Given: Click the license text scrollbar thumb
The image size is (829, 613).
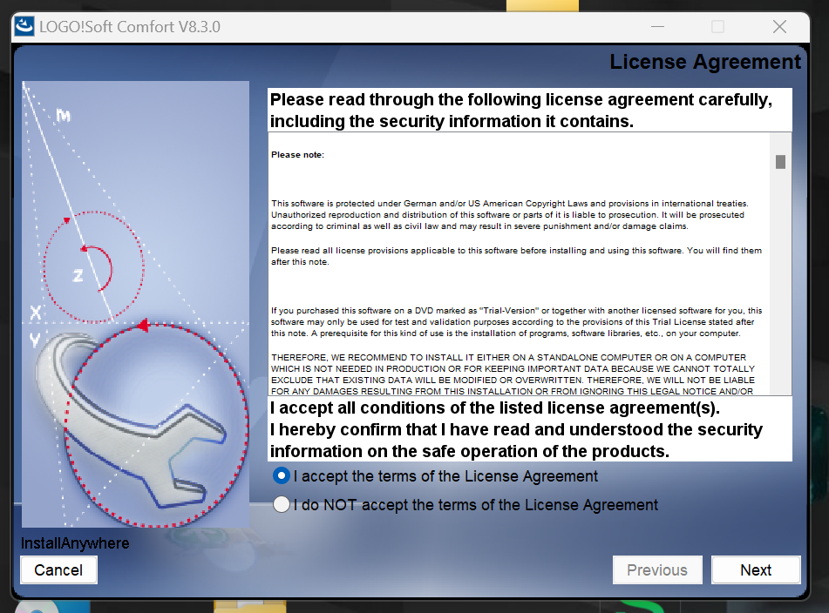Looking at the screenshot, I should pyautogui.click(x=780, y=162).
